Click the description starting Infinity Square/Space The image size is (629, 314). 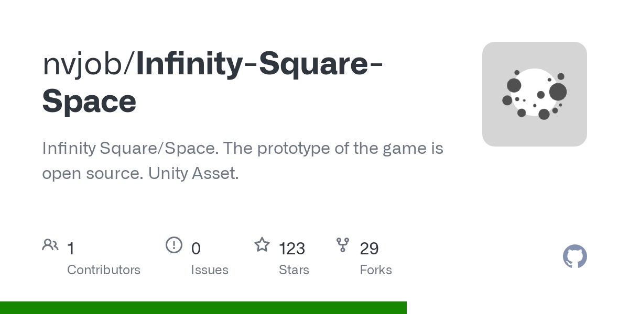click(243, 161)
